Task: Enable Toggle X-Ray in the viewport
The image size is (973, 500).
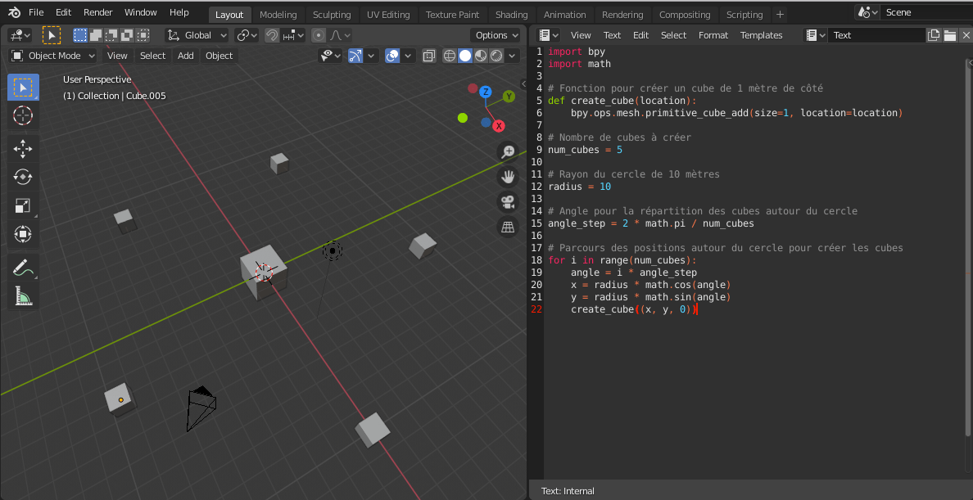Action: (x=428, y=55)
